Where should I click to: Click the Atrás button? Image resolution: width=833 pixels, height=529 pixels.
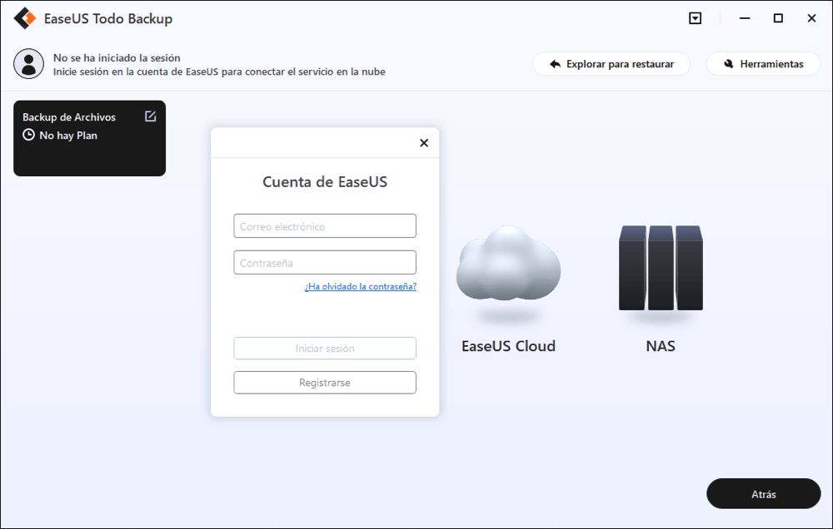click(x=763, y=494)
